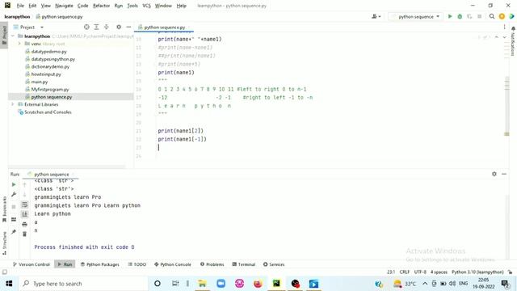This screenshot has width=517, height=291.
Task: Open Run panel settings gear
Action: [494, 174]
